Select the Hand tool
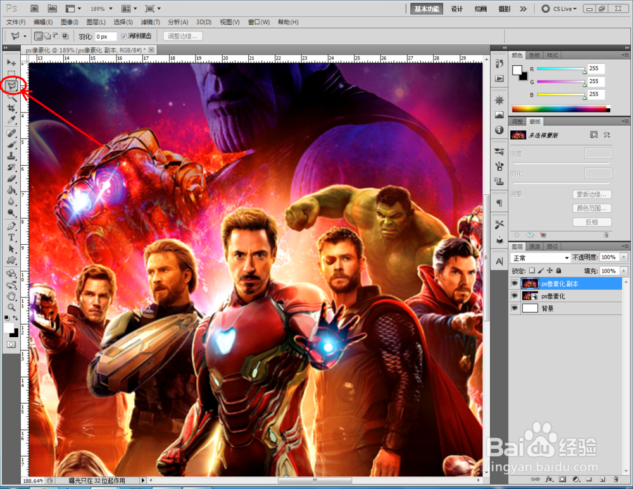 pos(11,297)
